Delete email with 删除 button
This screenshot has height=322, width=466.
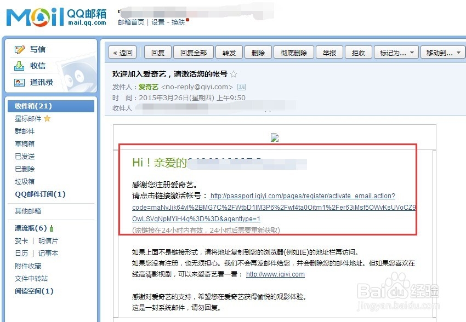point(258,53)
